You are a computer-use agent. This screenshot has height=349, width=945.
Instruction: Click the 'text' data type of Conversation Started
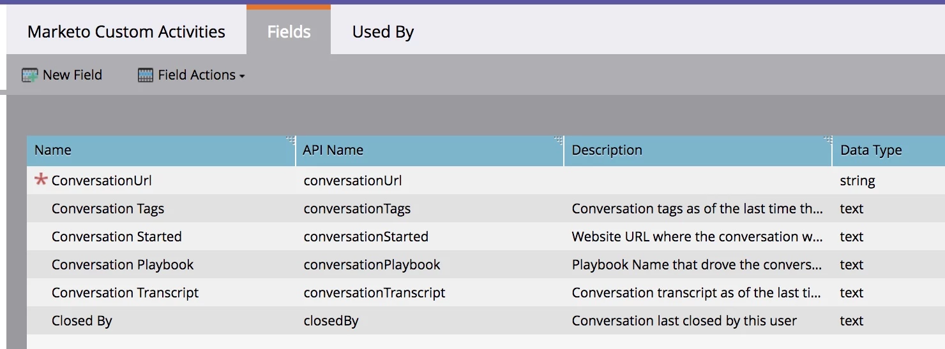click(x=852, y=237)
